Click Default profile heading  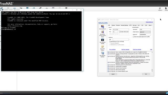(103, 23)
